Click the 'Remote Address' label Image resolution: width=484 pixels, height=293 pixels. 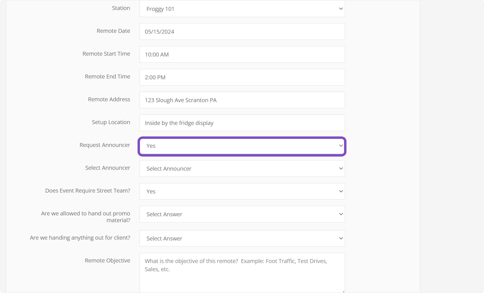[109, 99]
